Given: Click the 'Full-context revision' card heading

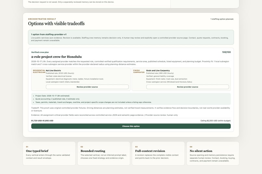Looking at the screenshot, I should [150, 151].
